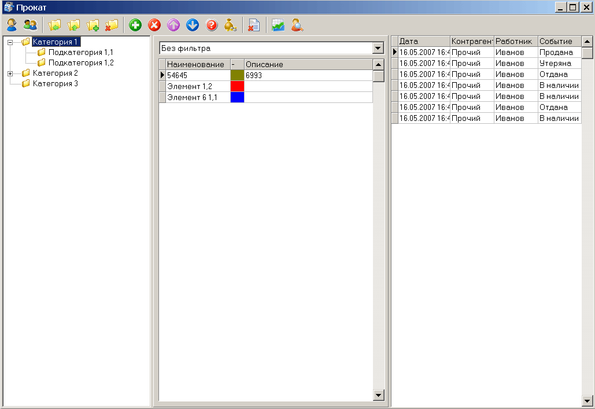Viewport: 595px width, 409px height.
Task: Click the Наименование column header
Action: tap(198, 64)
